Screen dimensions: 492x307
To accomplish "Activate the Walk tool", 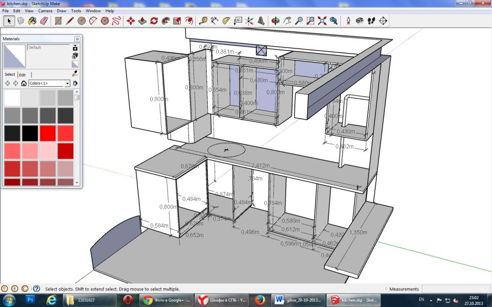I will (370, 20).
